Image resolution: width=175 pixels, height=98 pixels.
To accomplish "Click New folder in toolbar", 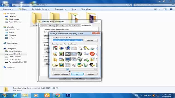I will [86, 9].
